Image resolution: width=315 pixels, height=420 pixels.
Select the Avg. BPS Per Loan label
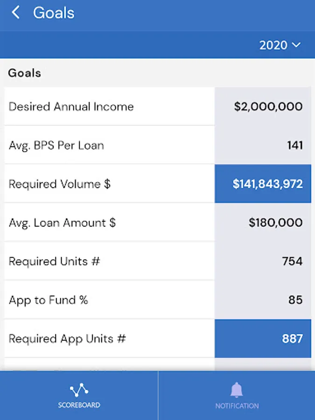point(56,146)
